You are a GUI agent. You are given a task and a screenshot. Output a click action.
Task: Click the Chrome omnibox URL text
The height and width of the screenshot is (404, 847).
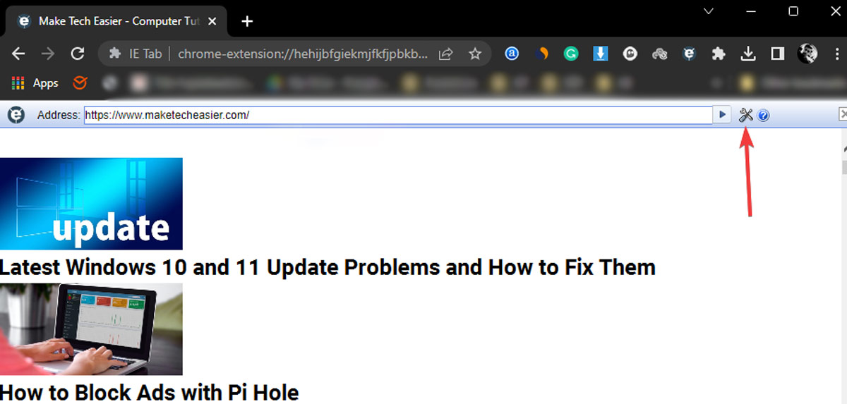tap(303, 54)
